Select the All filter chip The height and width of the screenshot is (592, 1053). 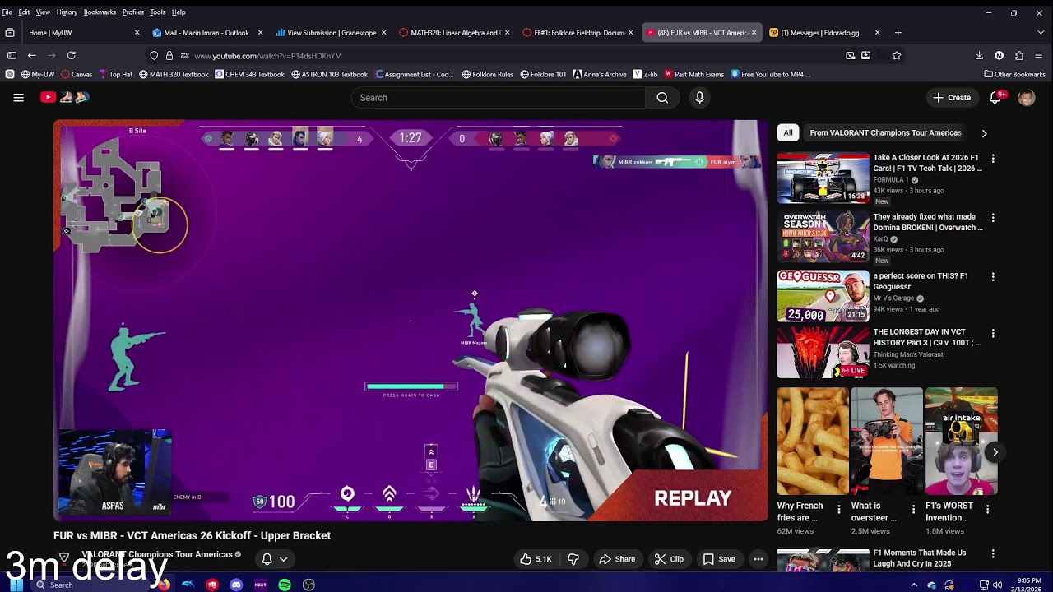[788, 132]
